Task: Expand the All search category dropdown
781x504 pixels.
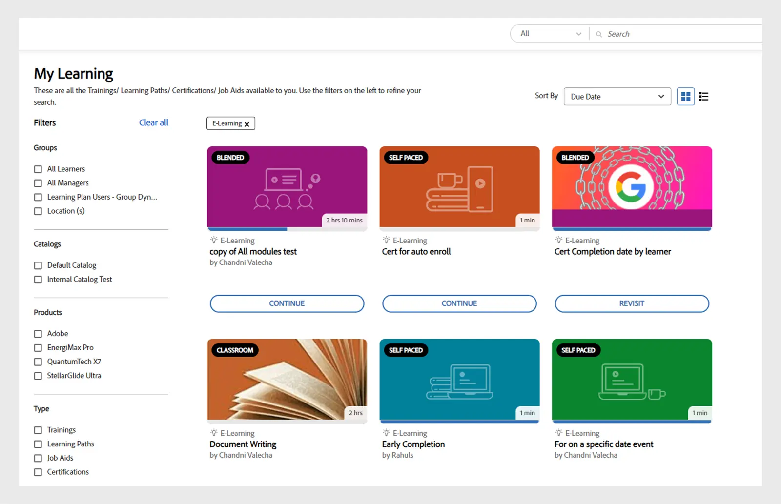Action: tap(549, 34)
